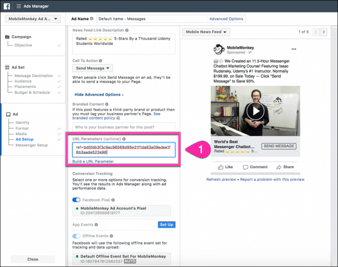
Task: Click the URL Parameters text field
Action: (x=124, y=150)
